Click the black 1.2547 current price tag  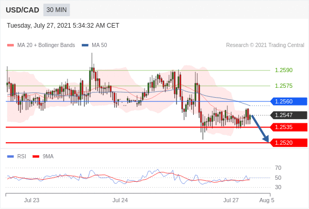click(289, 115)
